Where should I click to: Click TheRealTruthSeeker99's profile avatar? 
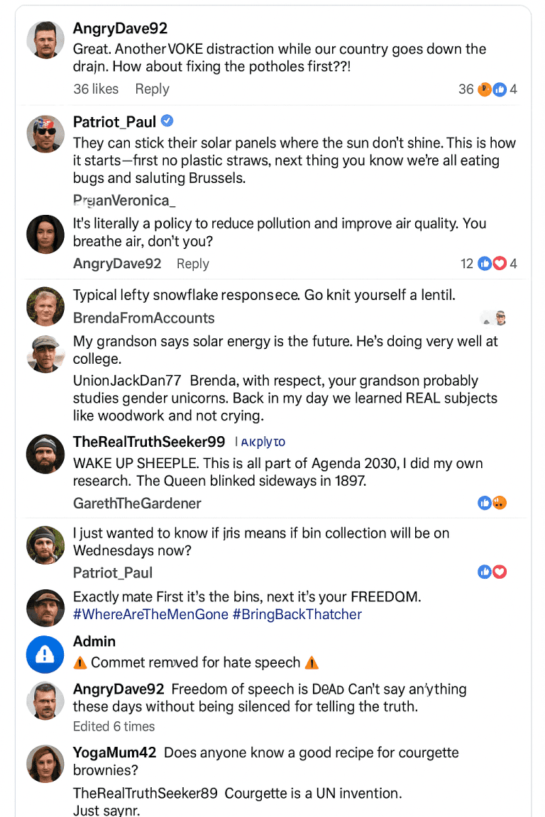45,453
